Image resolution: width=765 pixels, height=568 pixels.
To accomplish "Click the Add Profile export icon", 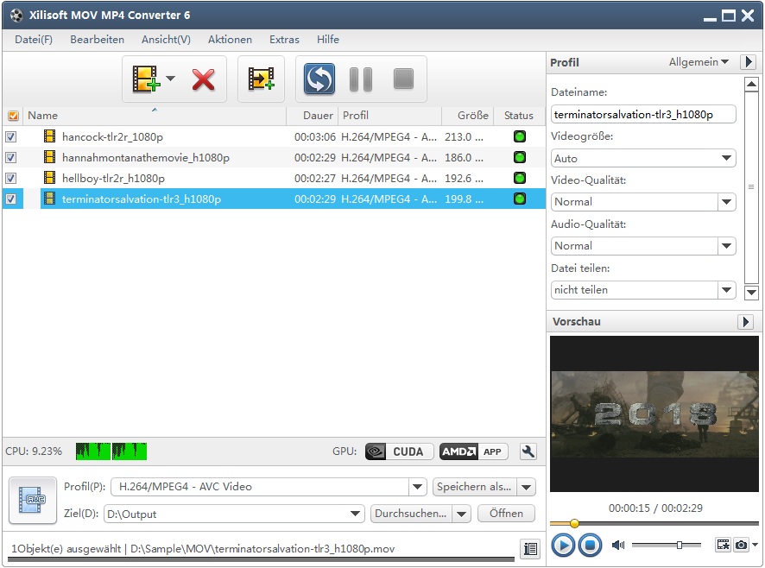I will (261, 79).
